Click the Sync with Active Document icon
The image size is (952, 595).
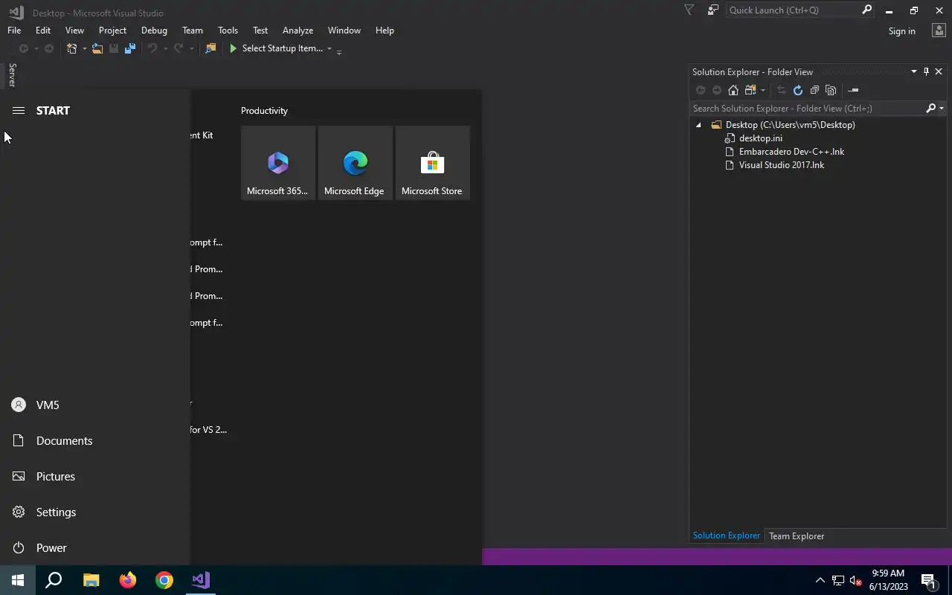coord(781,90)
